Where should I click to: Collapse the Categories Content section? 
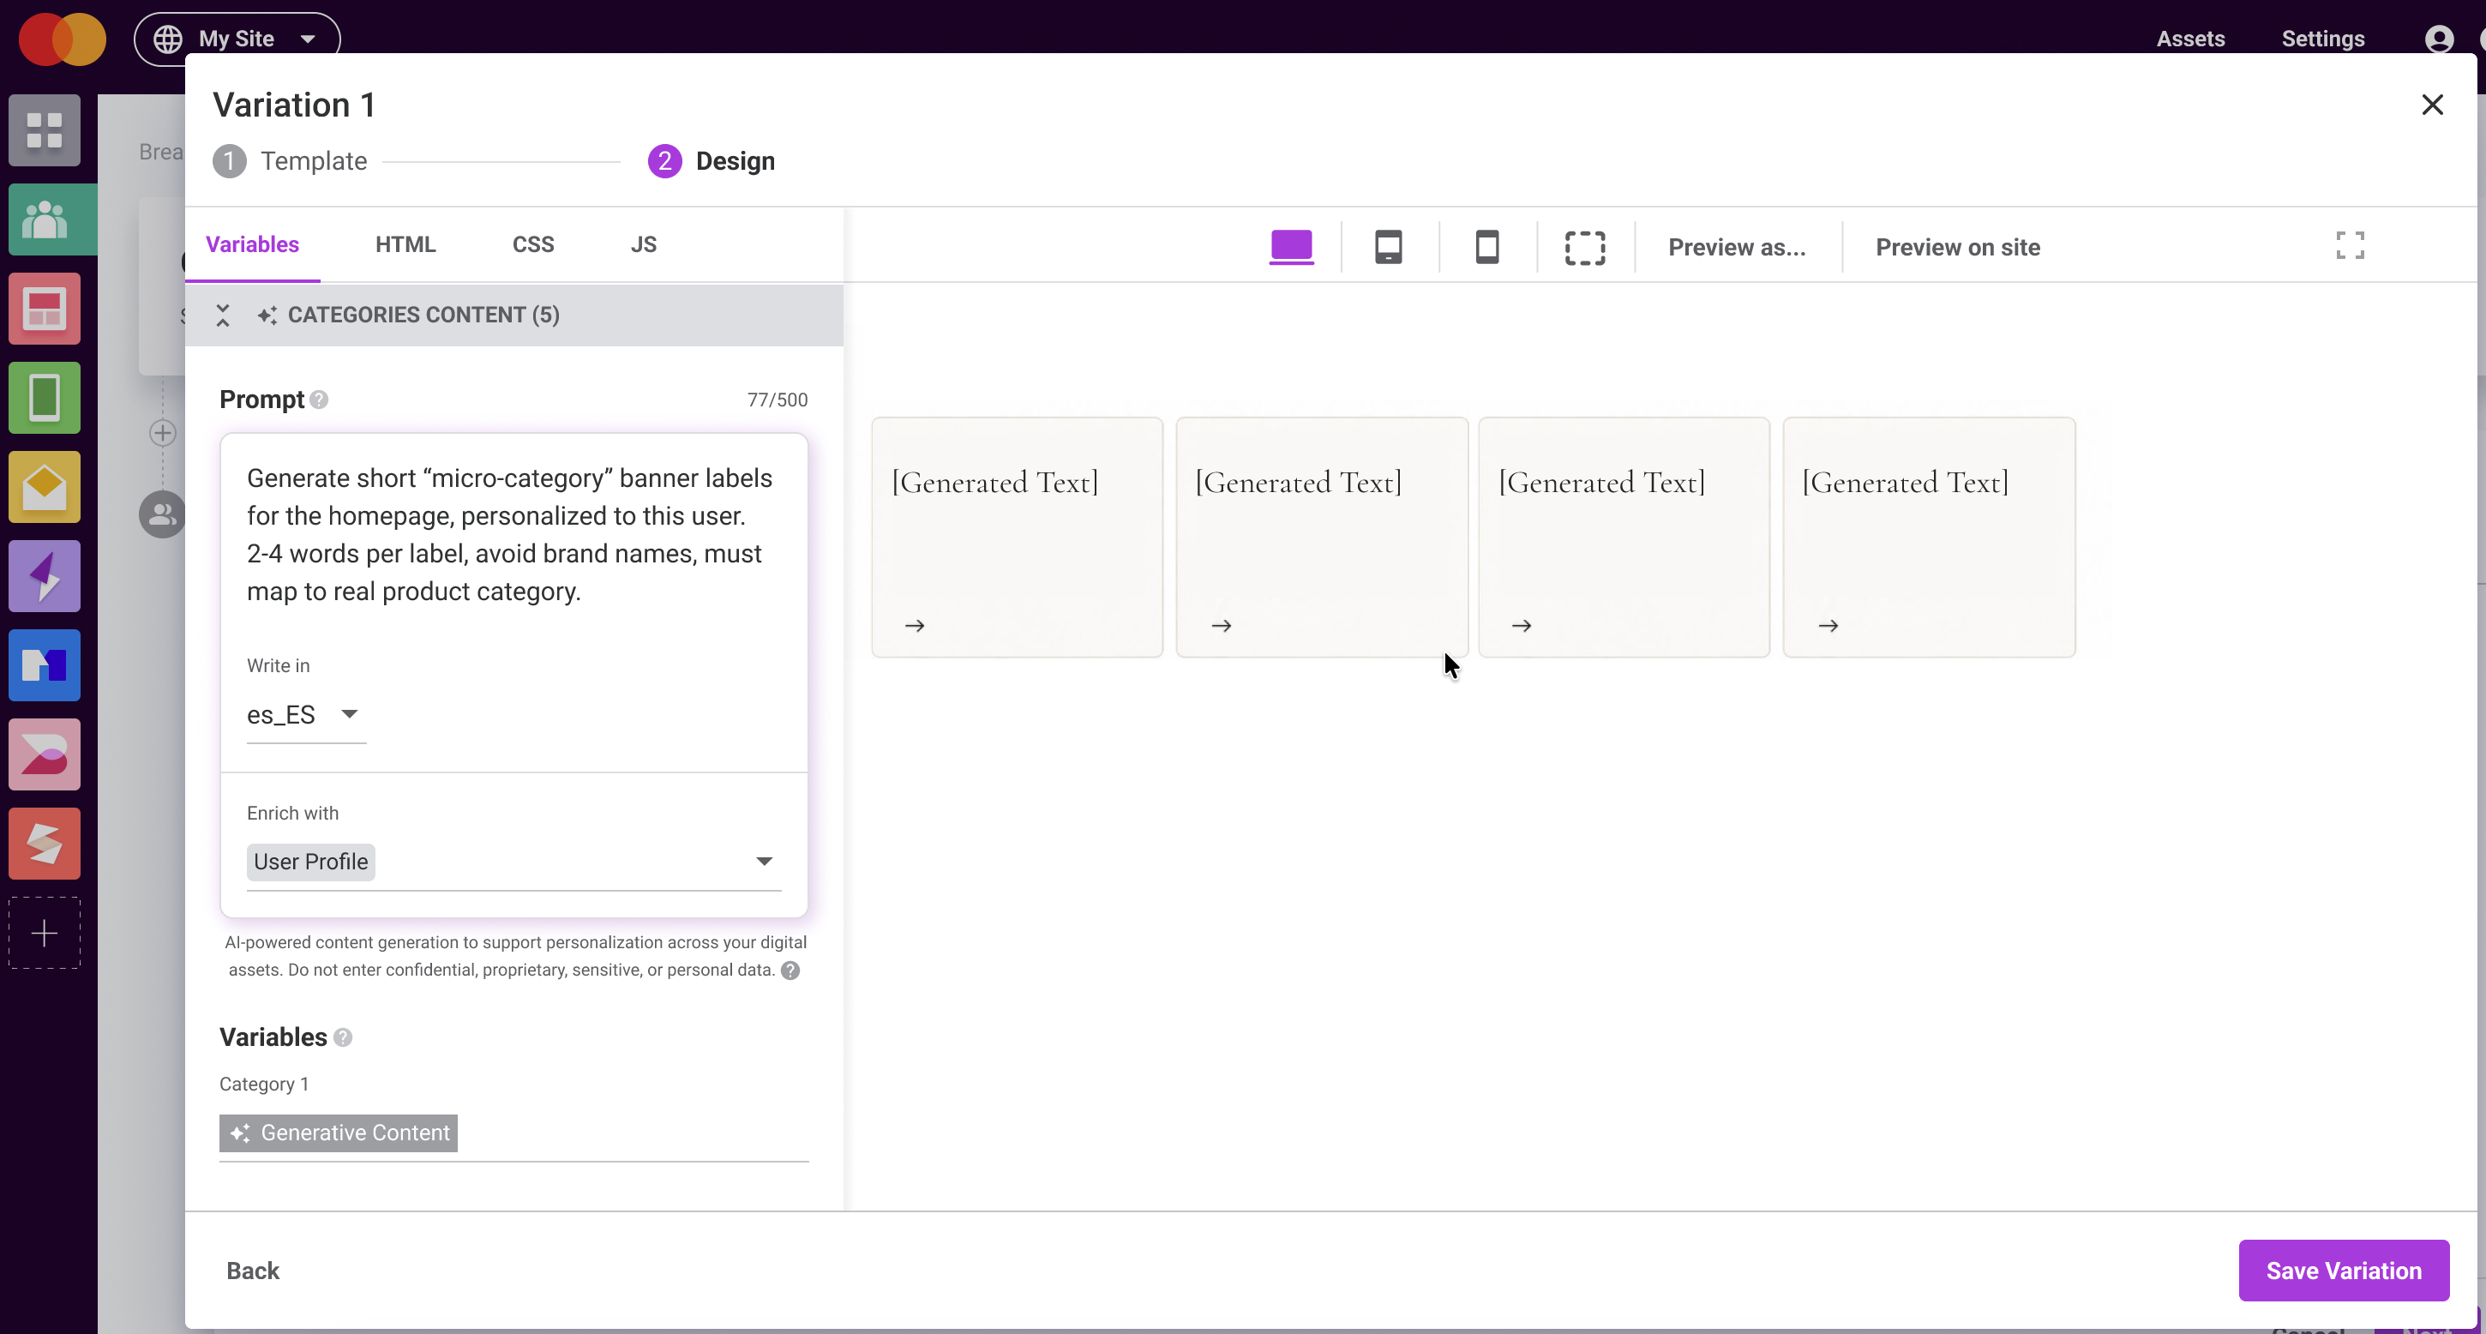click(x=223, y=315)
